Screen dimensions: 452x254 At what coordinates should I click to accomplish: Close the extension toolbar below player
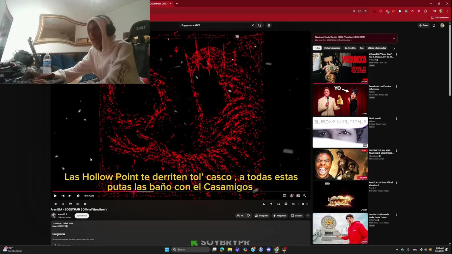point(307,204)
